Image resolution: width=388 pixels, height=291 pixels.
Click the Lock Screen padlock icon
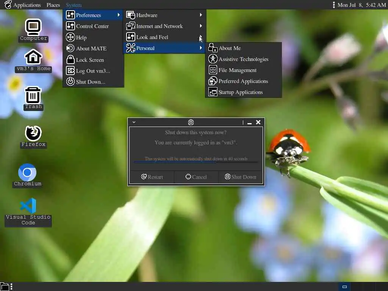coord(70,59)
